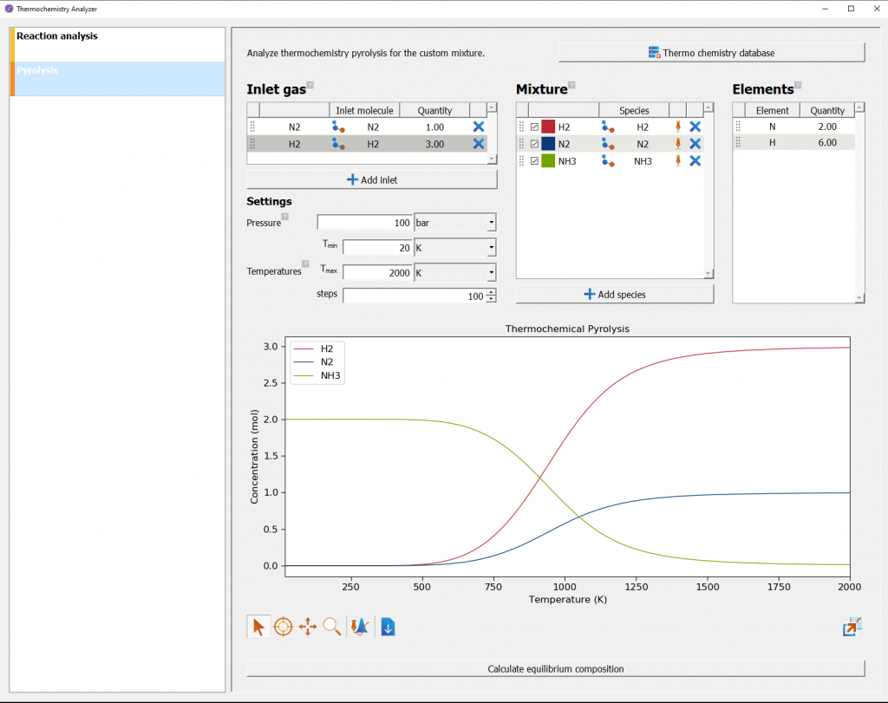Click the help icon next to Pressure
The image size is (888, 703).
coord(284,217)
